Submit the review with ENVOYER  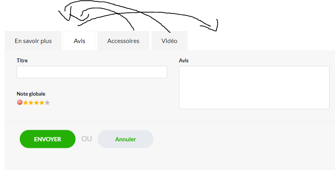point(48,139)
